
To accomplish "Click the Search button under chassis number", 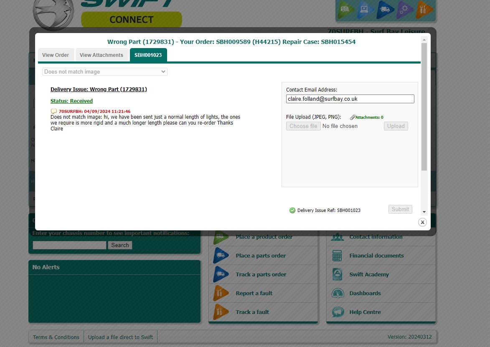I will 120,245.
